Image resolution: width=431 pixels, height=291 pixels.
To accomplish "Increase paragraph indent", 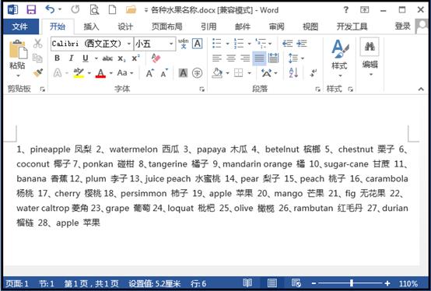I will 302,44.
